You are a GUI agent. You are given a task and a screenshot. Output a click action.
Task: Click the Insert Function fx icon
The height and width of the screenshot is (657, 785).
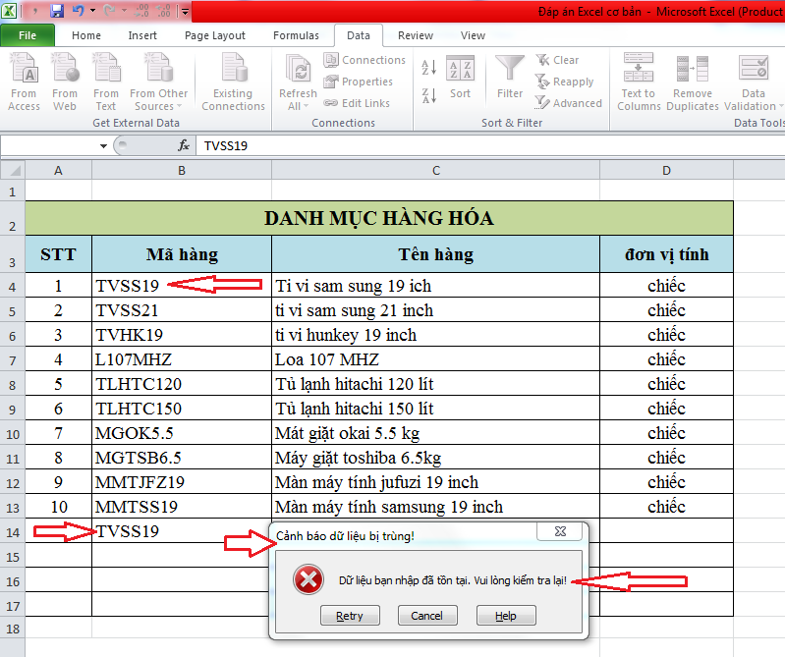coord(184,145)
